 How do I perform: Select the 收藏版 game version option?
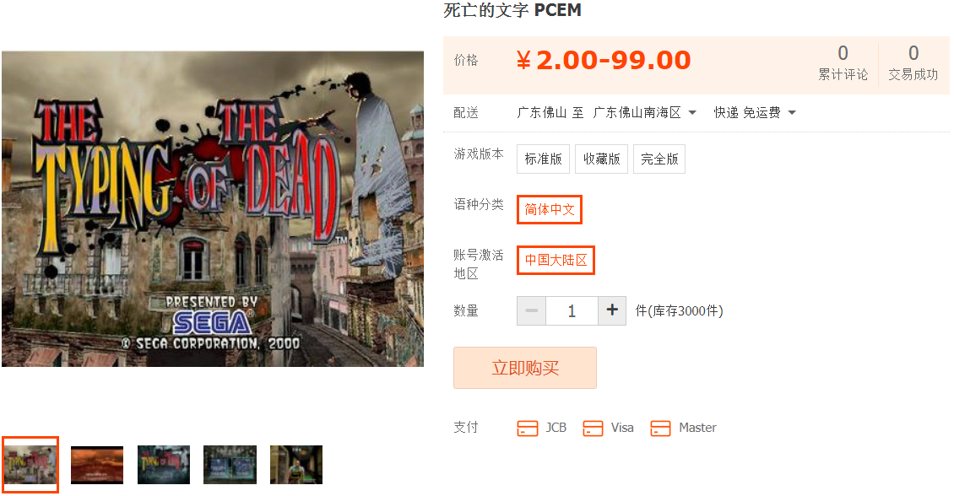pyautogui.click(x=602, y=159)
